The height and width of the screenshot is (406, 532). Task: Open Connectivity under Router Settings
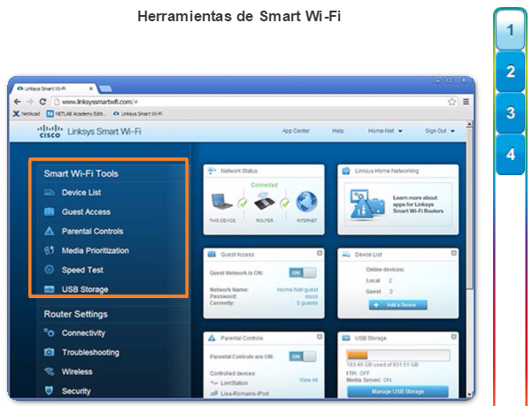pos(83,333)
